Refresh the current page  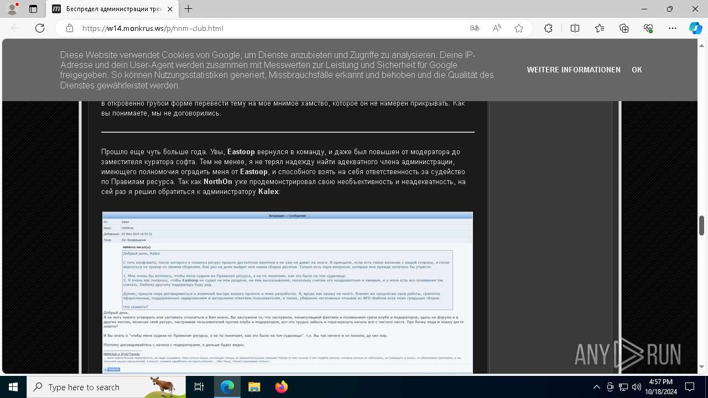tap(40, 28)
